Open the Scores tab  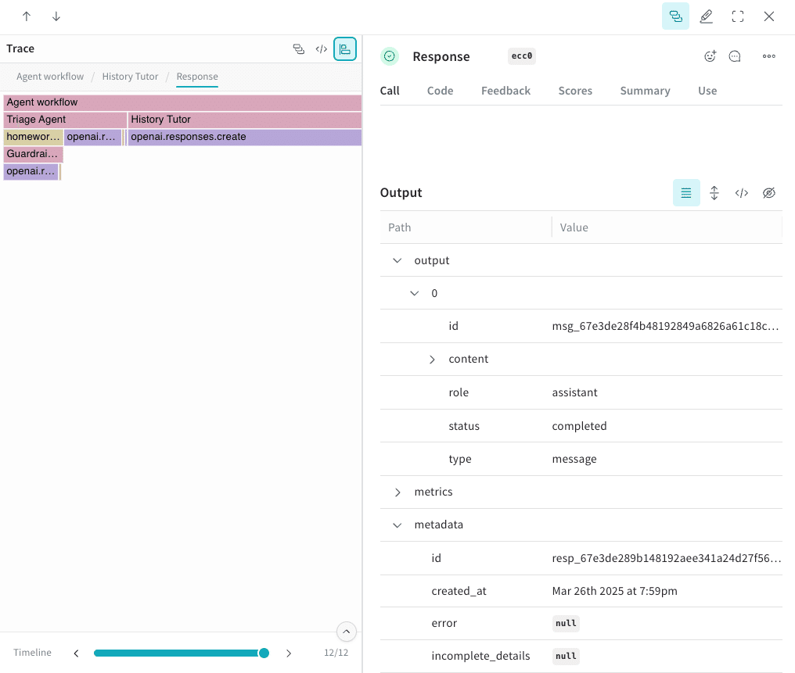click(x=575, y=91)
